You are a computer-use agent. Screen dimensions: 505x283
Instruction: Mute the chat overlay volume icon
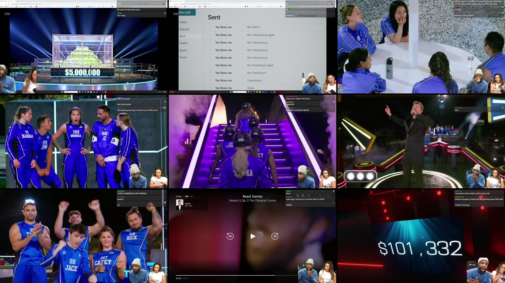click(308, 195)
